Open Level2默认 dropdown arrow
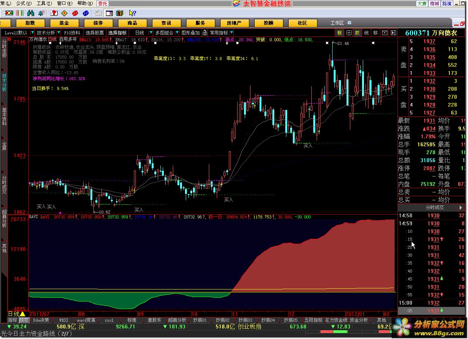 33,33
